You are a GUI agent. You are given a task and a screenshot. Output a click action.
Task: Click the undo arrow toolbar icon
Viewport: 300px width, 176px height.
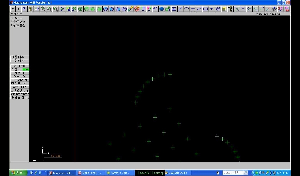pos(155,9)
